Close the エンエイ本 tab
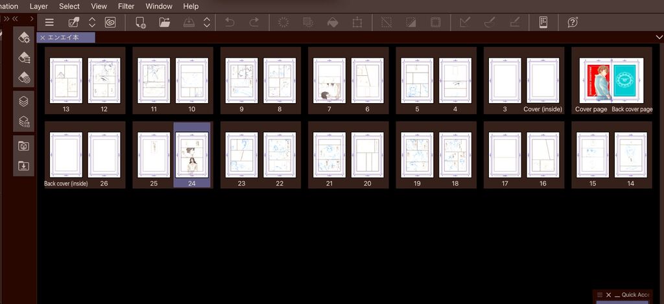Viewport: 664px width, 304px height. pyautogui.click(x=42, y=38)
